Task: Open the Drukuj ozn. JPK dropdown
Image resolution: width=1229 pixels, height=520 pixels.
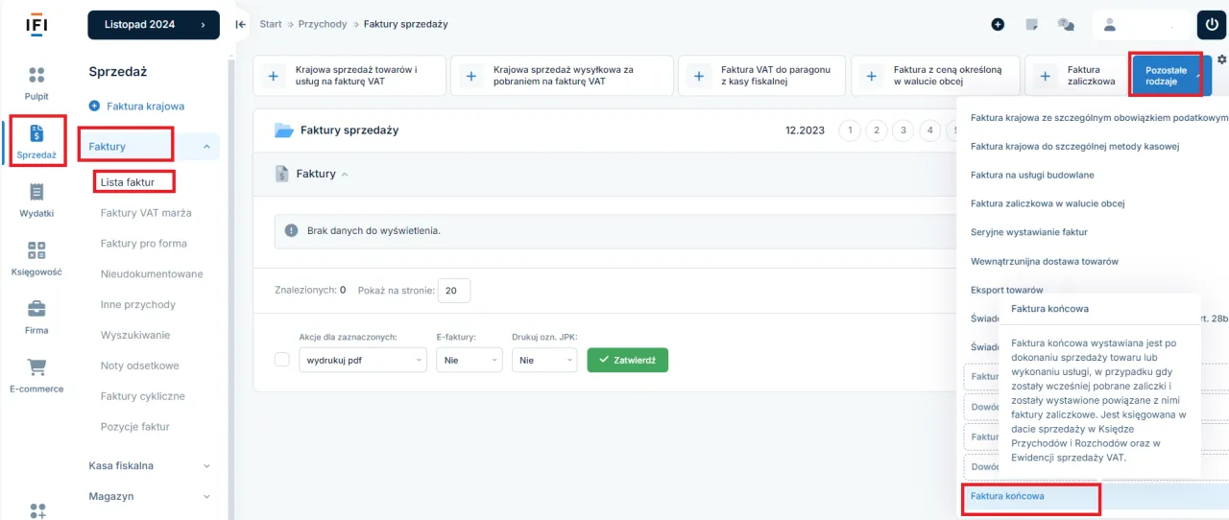Action: (543, 360)
